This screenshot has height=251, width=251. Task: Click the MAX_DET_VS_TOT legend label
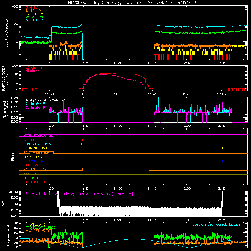39,231
